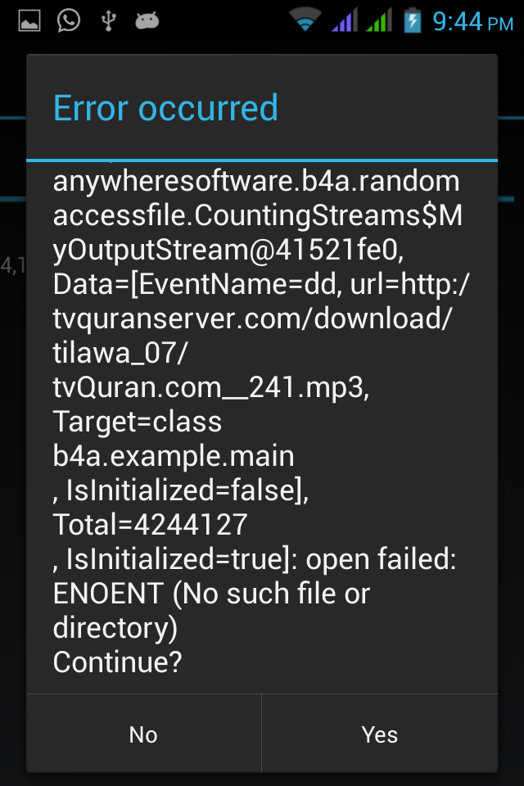Choose No to stop the app

pos(143,734)
